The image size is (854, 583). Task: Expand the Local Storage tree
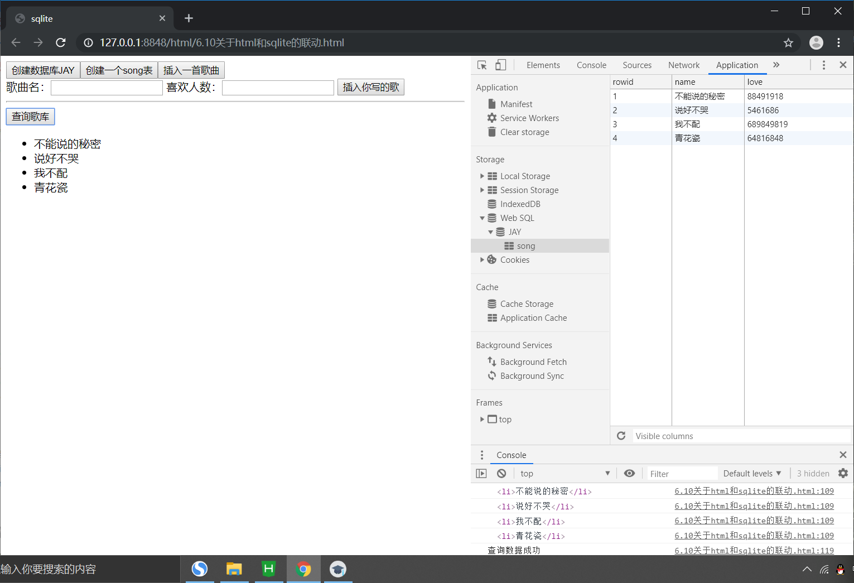coord(482,176)
